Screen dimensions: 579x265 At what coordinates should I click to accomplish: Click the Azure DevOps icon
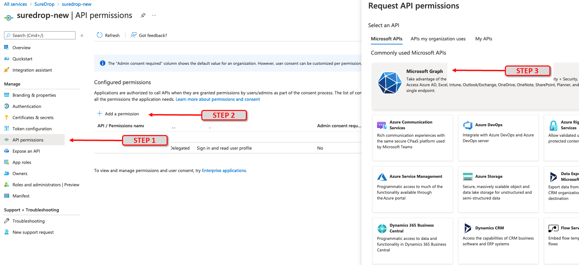coord(468,125)
